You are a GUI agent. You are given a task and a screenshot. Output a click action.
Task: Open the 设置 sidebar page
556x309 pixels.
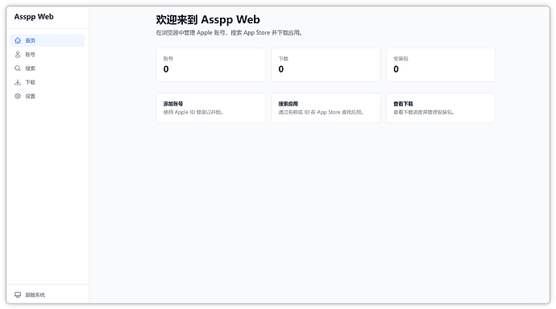[x=48, y=96]
